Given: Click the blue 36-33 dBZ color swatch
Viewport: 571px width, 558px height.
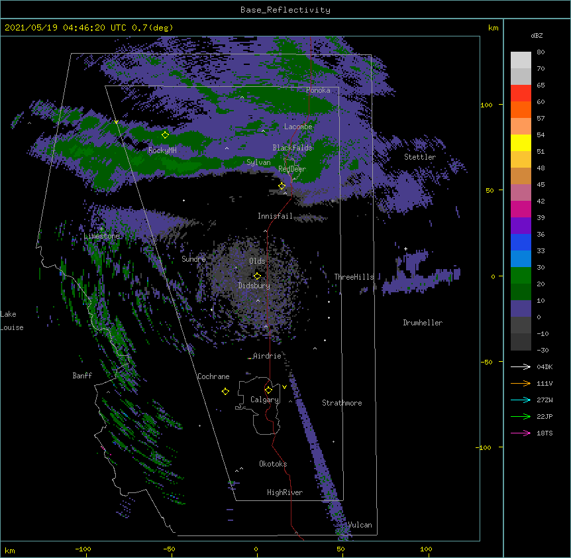Looking at the screenshot, I should point(521,242).
